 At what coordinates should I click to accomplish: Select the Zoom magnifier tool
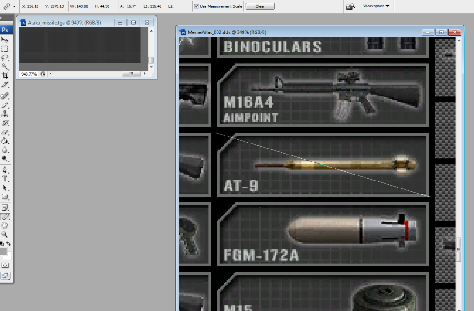coord(5,234)
